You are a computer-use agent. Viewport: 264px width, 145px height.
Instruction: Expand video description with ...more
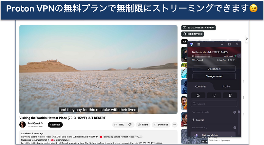[x=159, y=143]
